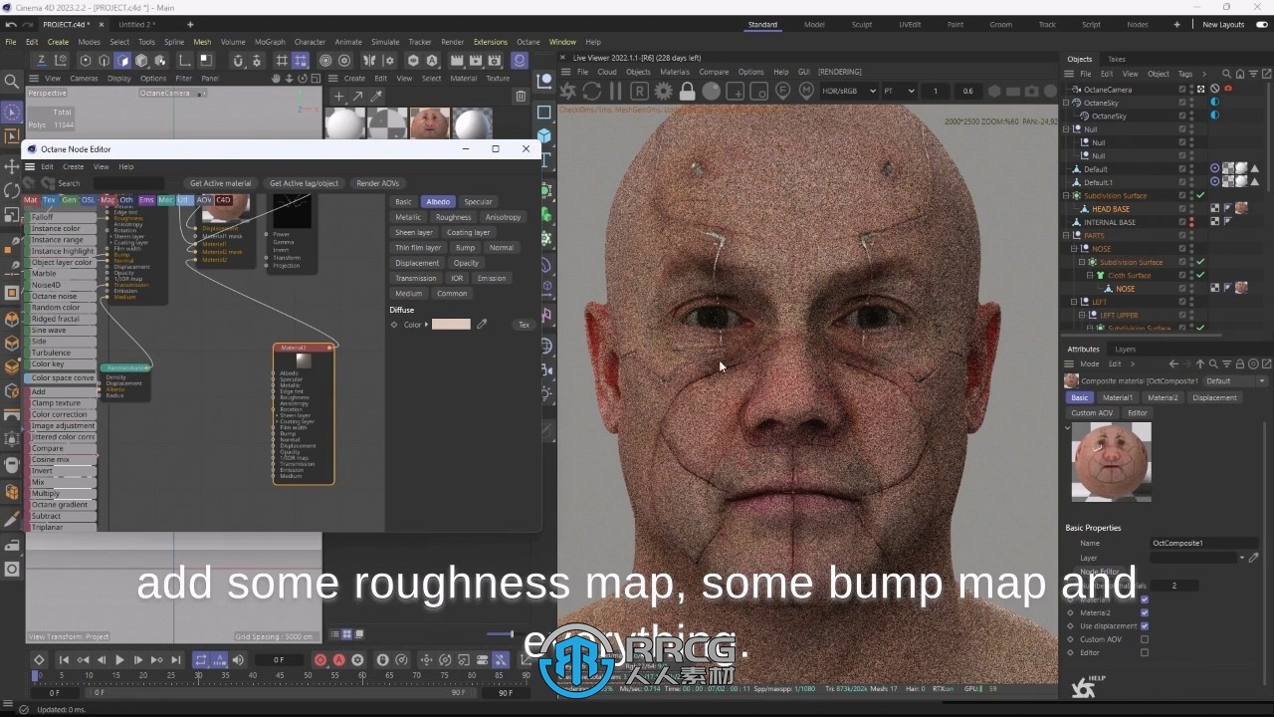Go to start of timeline
Screen dimensions: 1274x717
[x=64, y=660]
